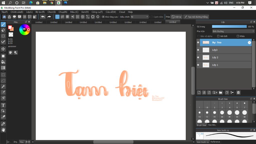
Task: Pick the Gradient tool
Action: pyautogui.click(x=3, y=68)
